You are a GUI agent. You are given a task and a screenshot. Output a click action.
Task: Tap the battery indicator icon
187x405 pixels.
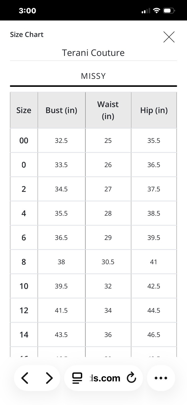pos(169,11)
